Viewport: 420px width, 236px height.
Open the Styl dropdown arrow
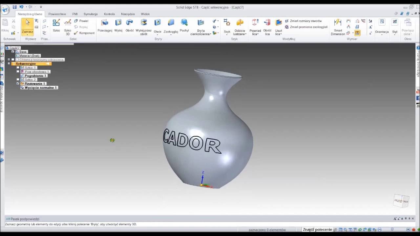coord(395,35)
